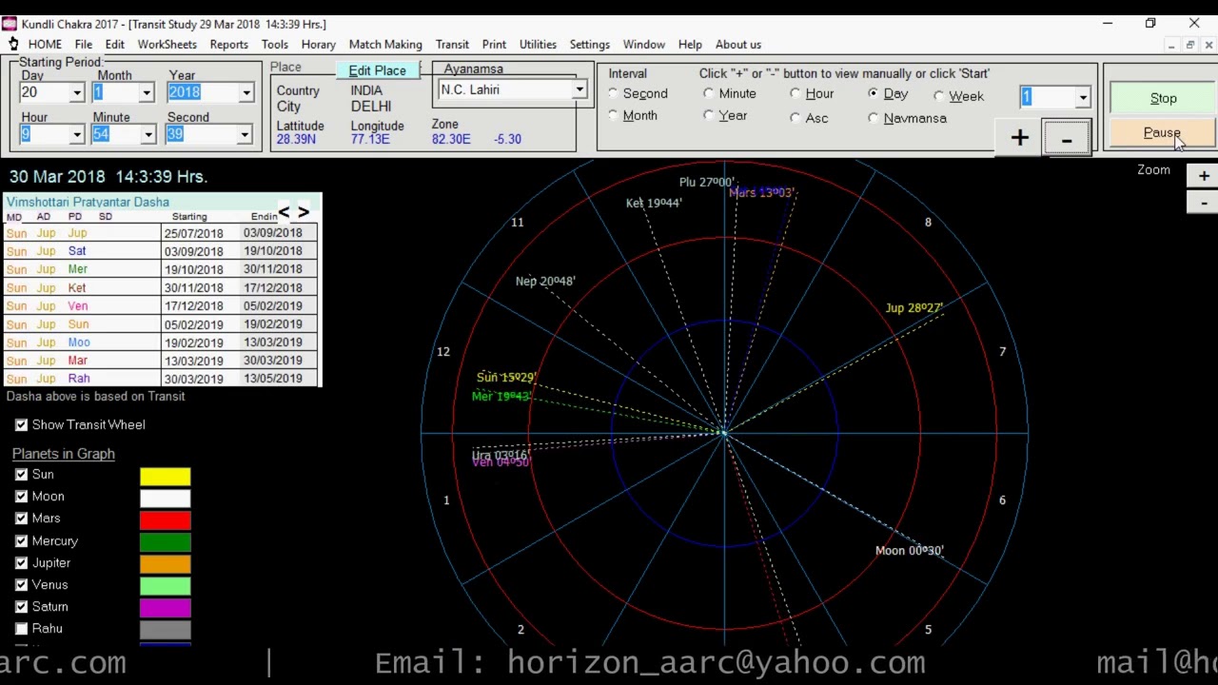Open the Utilities menu
This screenshot has width=1218, height=685.
[x=538, y=45]
